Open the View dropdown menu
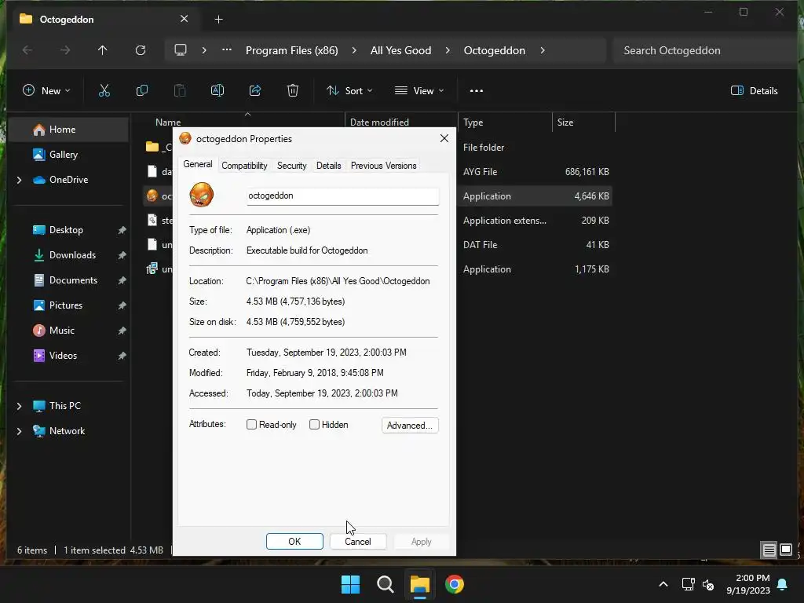Image resolution: width=804 pixels, height=603 pixels. pos(419,91)
